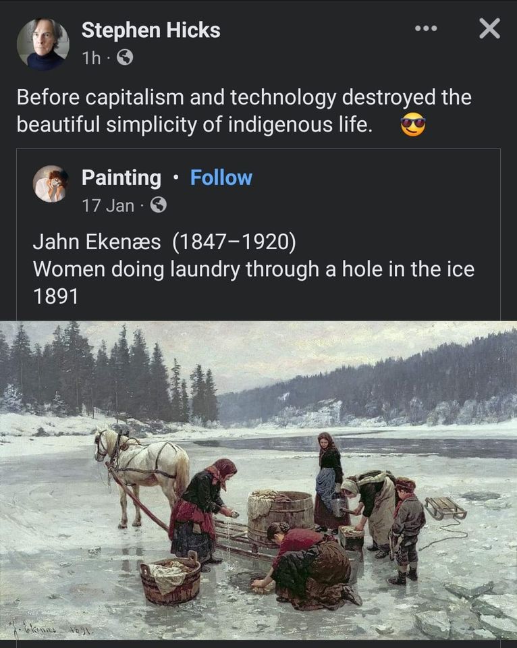Click the sunglasses emoji in the post
517x648 pixels.
tap(413, 124)
